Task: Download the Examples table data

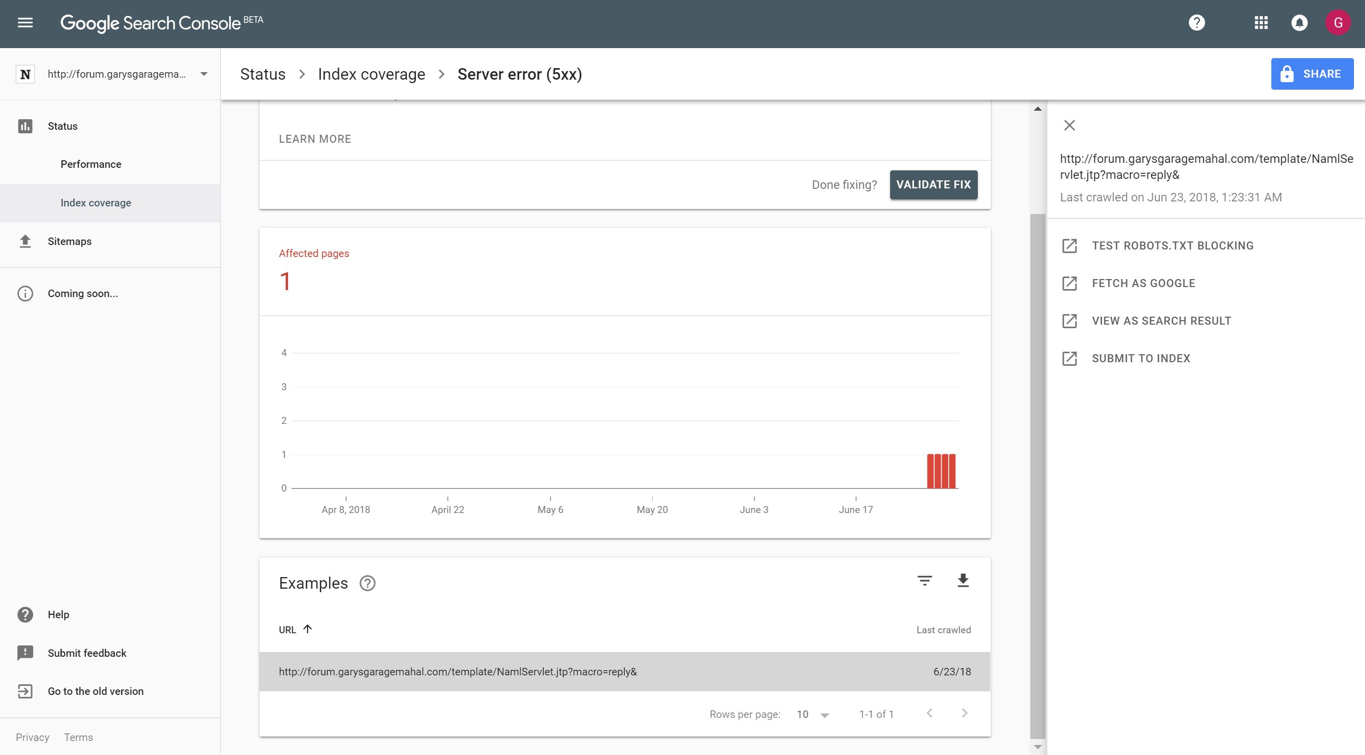Action: click(x=963, y=581)
